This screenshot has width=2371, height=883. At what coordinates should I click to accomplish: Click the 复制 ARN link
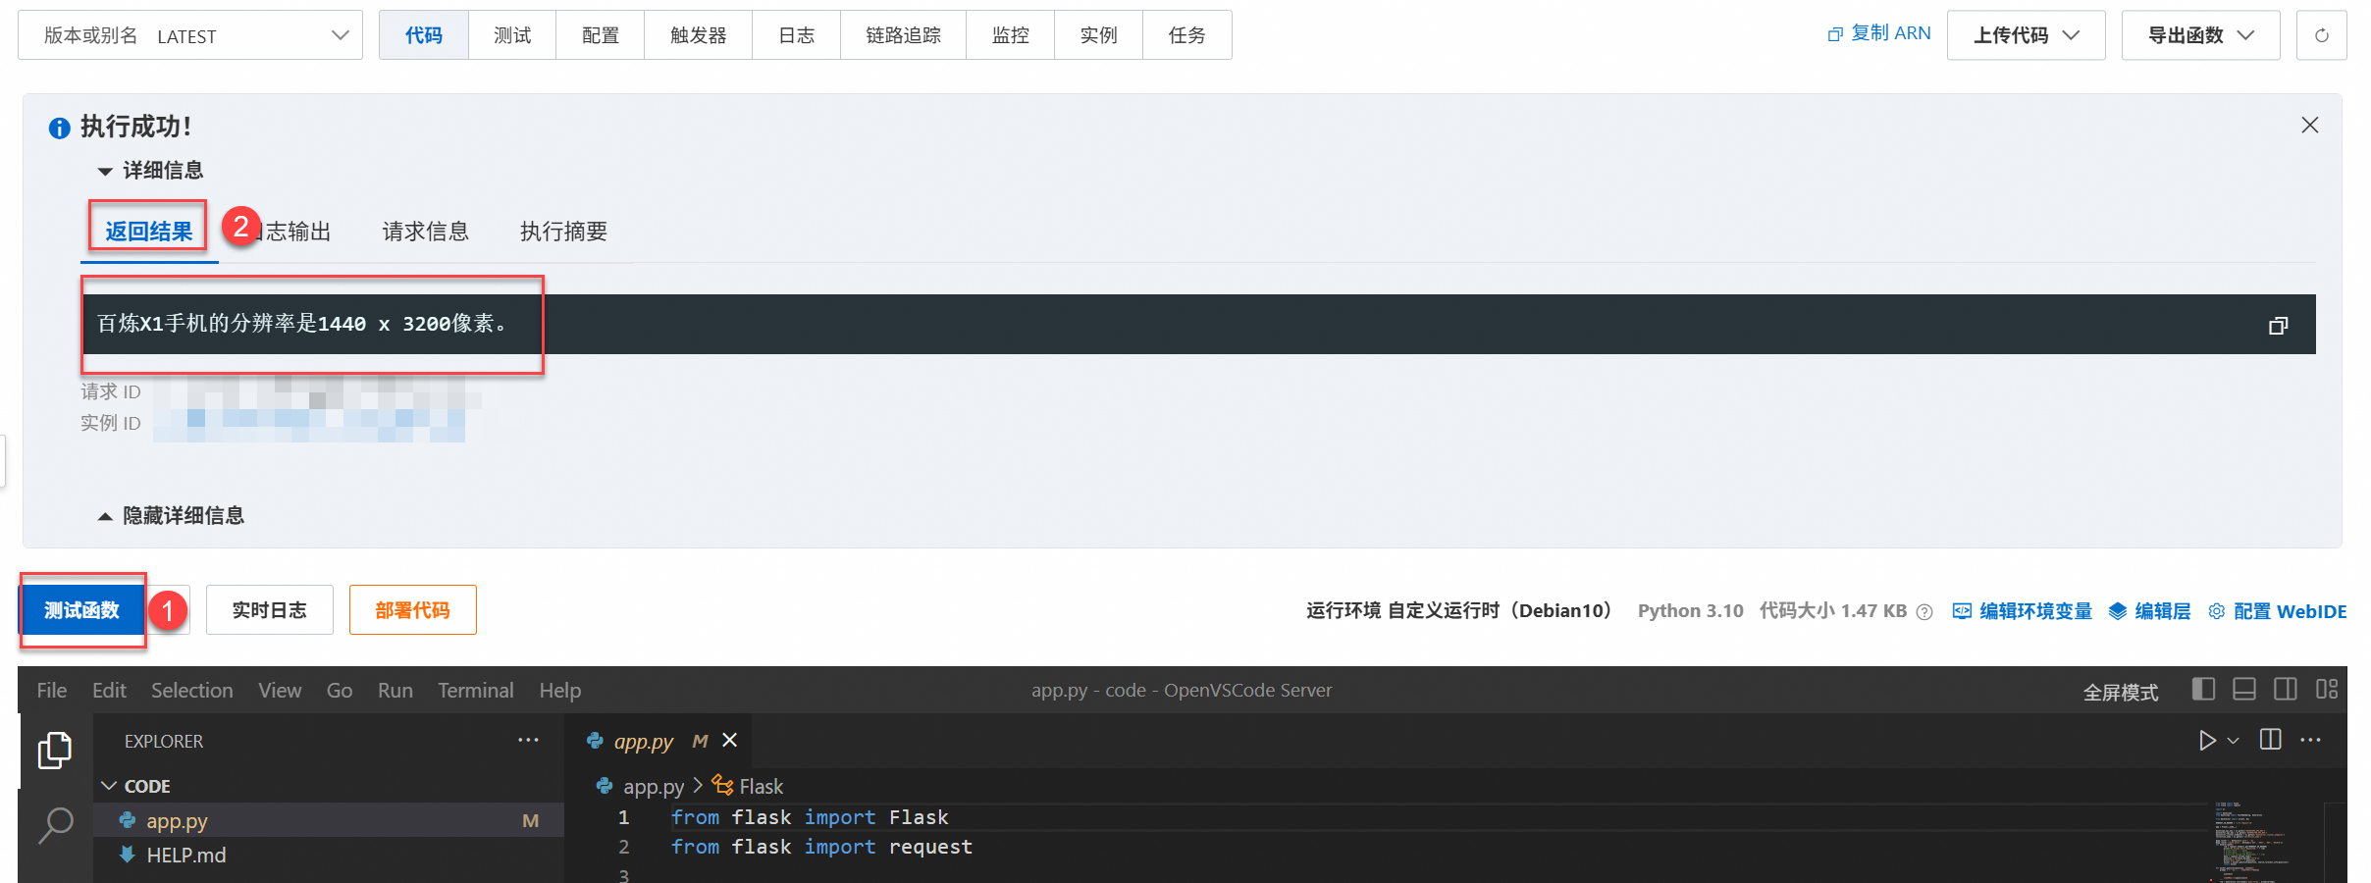pyautogui.click(x=1890, y=33)
